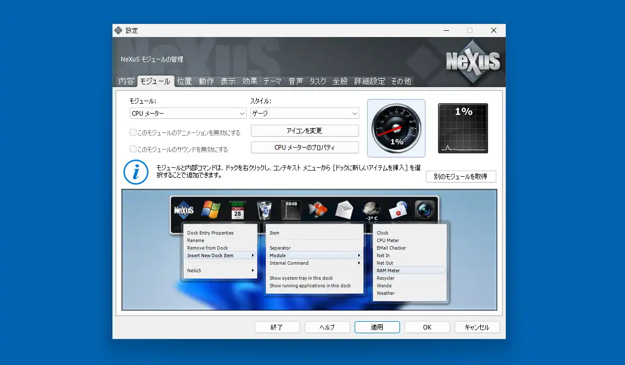625x365 pixels.
Task: Click the info text about adding modules
Action: [288, 172]
